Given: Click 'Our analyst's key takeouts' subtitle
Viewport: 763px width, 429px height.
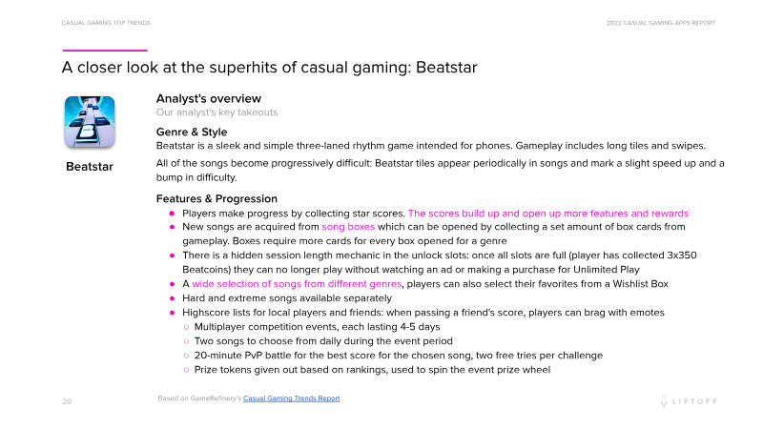Looking at the screenshot, I should tap(217, 112).
